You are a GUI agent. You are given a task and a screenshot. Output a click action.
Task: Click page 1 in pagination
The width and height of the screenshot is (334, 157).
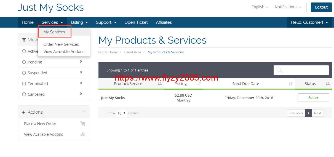click(308, 113)
